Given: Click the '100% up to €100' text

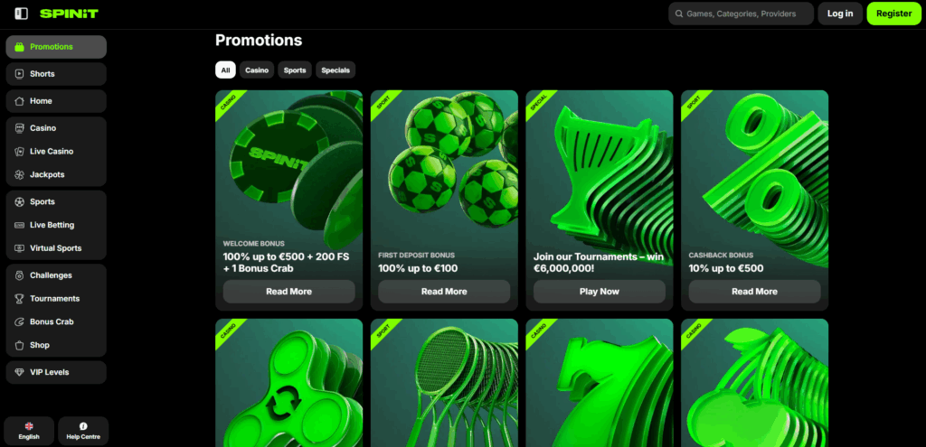Looking at the screenshot, I should click(418, 269).
